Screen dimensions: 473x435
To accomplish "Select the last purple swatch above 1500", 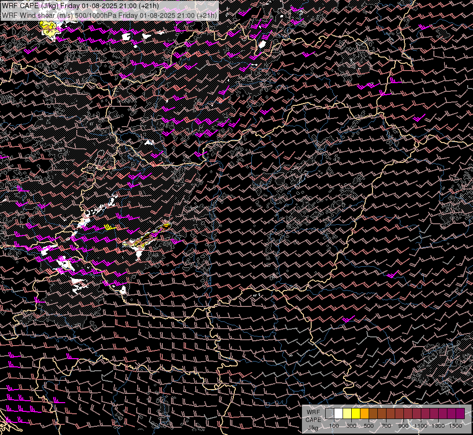I will coord(460,414).
